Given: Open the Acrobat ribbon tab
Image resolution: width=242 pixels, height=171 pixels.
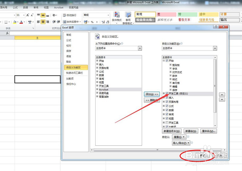Looking at the screenshot, I should coord(59,7).
